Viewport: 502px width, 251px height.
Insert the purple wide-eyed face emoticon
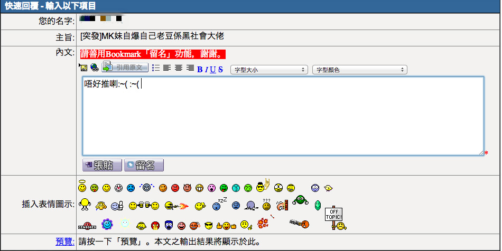pos(315,188)
